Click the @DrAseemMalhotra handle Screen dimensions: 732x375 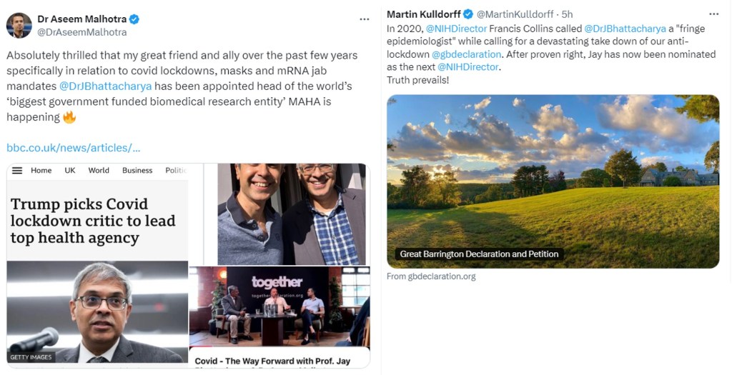[x=82, y=32]
